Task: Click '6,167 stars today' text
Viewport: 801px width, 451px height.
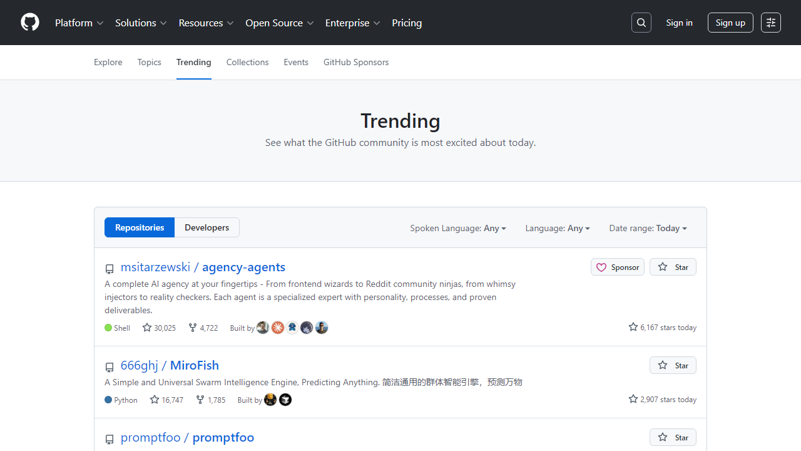Action: coord(663,328)
